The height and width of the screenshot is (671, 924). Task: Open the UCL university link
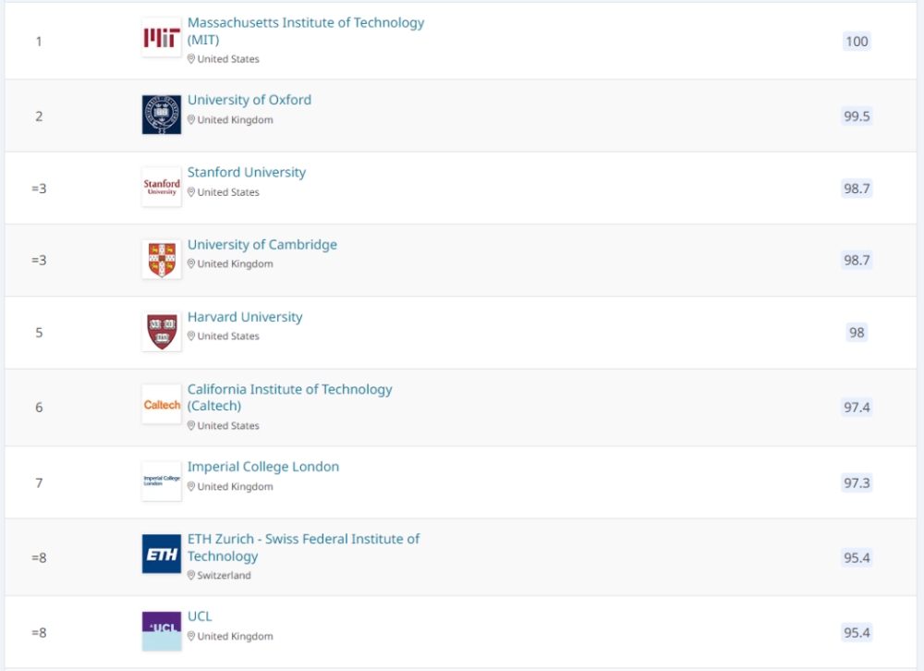click(x=200, y=616)
